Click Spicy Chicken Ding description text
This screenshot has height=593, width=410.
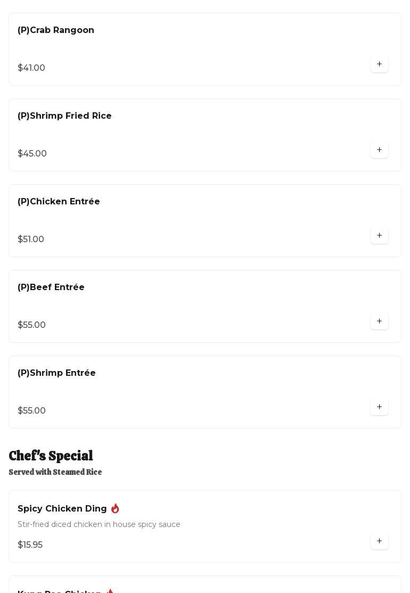point(99,525)
